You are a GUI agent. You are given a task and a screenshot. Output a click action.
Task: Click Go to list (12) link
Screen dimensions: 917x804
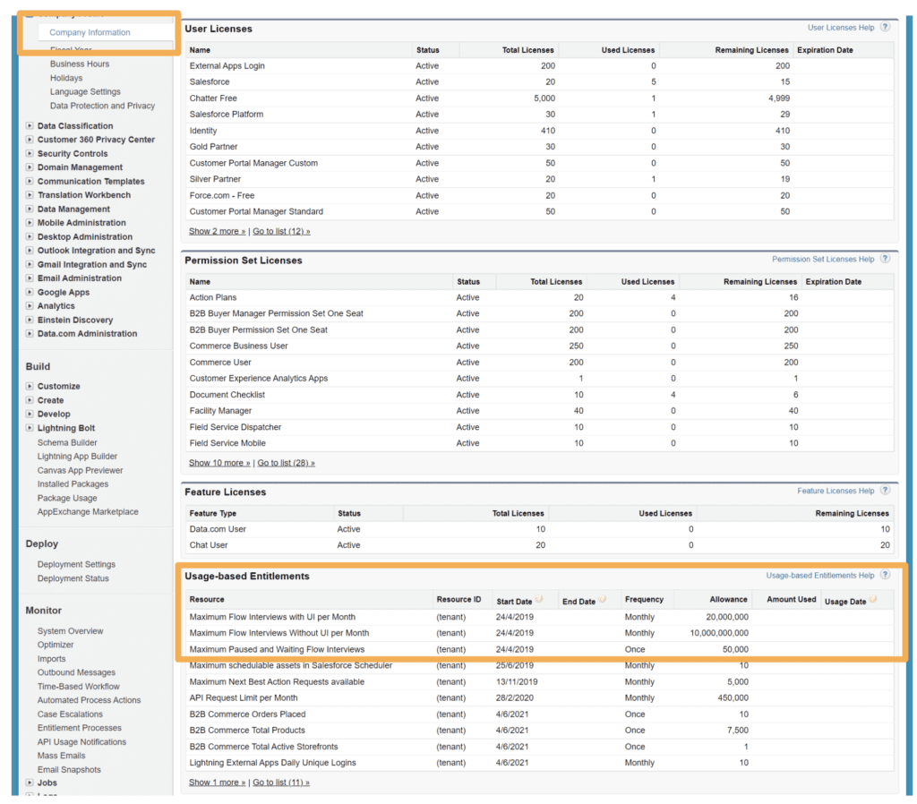point(281,231)
